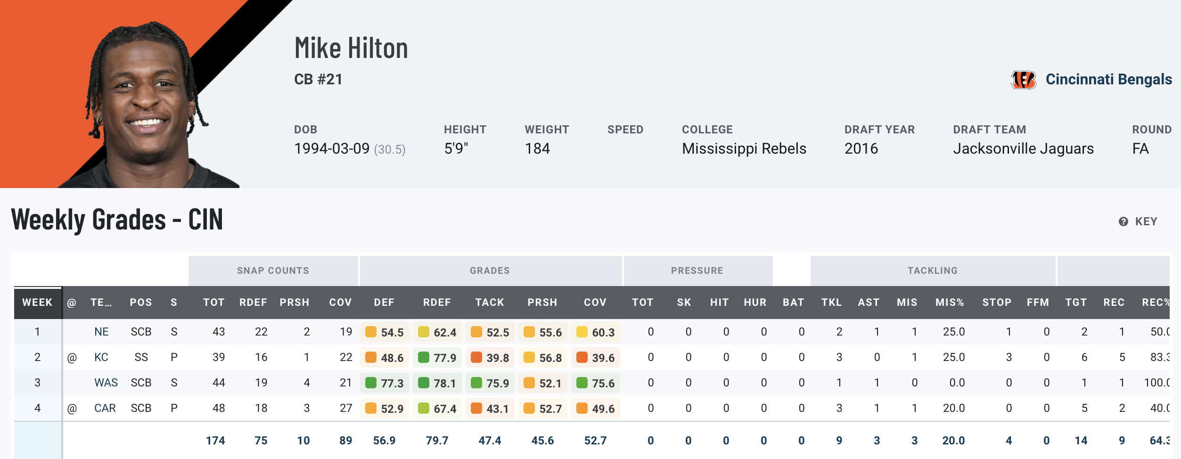Viewport: 1181px width, 459px height.
Task: Sort by TACK grade column header
Action: [490, 303]
